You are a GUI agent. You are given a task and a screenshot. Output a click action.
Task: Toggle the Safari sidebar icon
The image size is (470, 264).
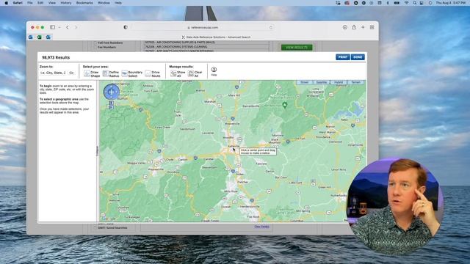click(x=52, y=27)
